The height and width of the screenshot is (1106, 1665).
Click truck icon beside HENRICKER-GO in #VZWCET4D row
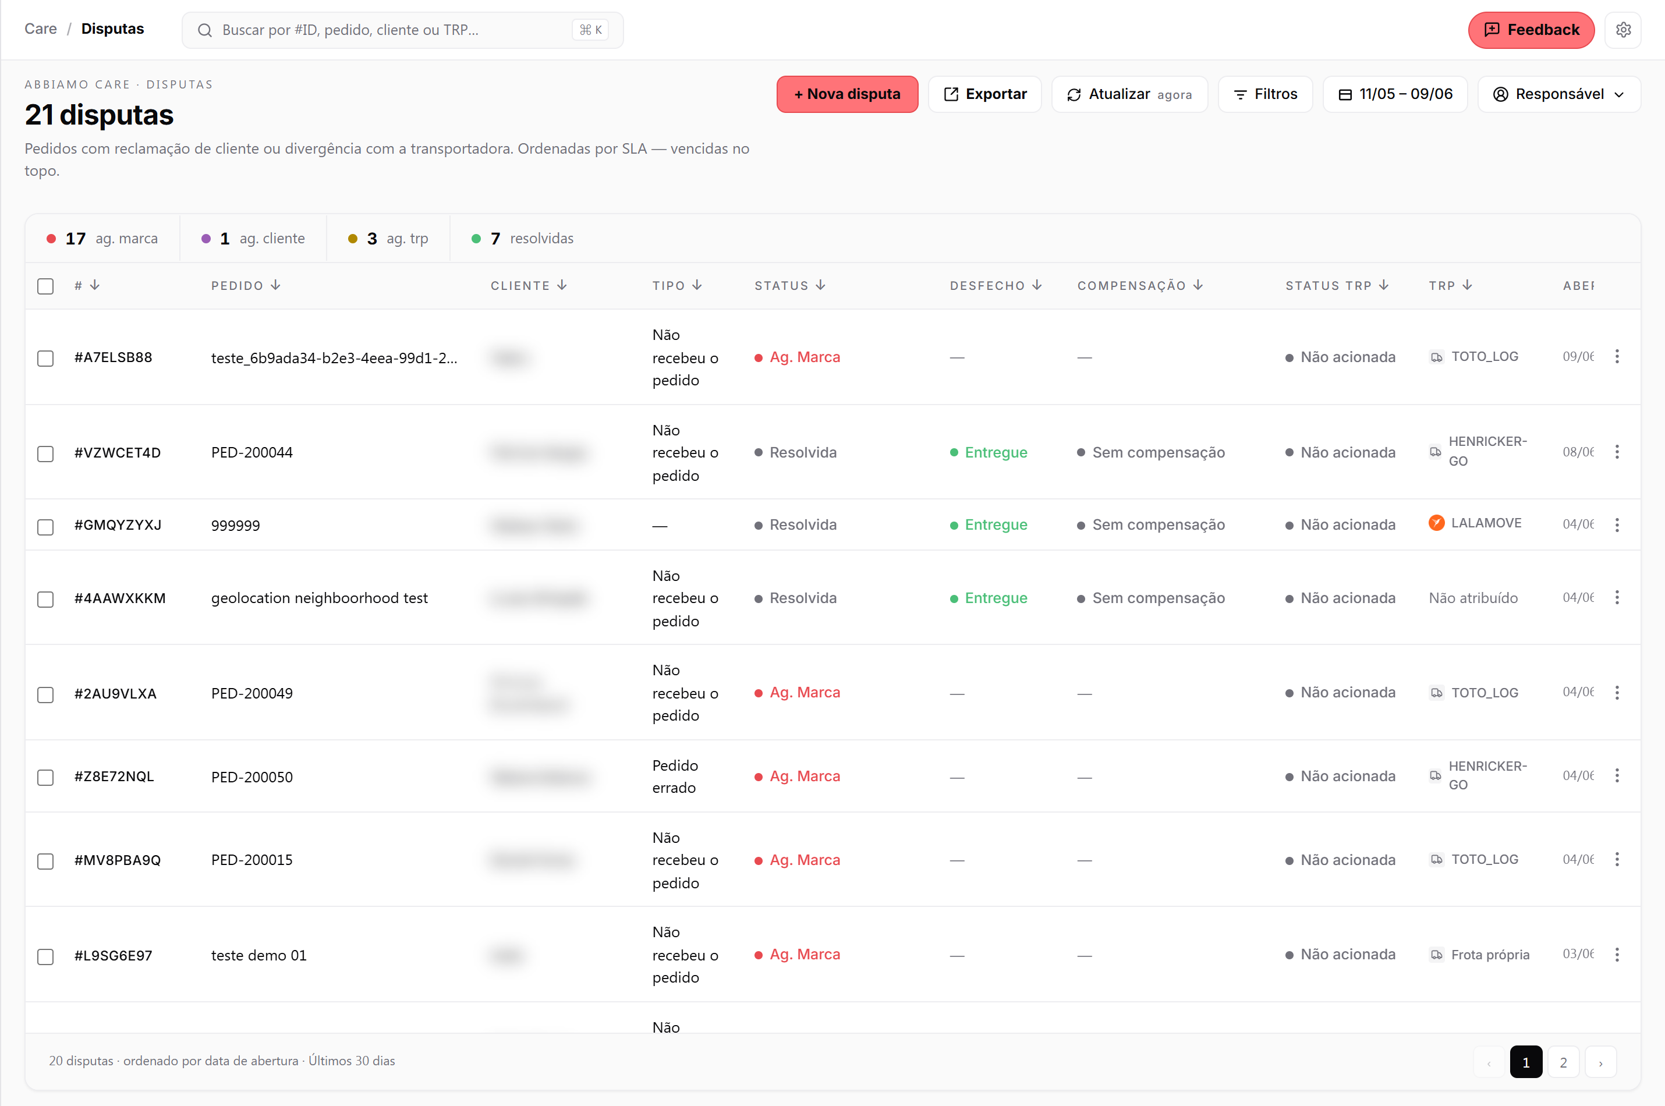tap(1435, 452)
